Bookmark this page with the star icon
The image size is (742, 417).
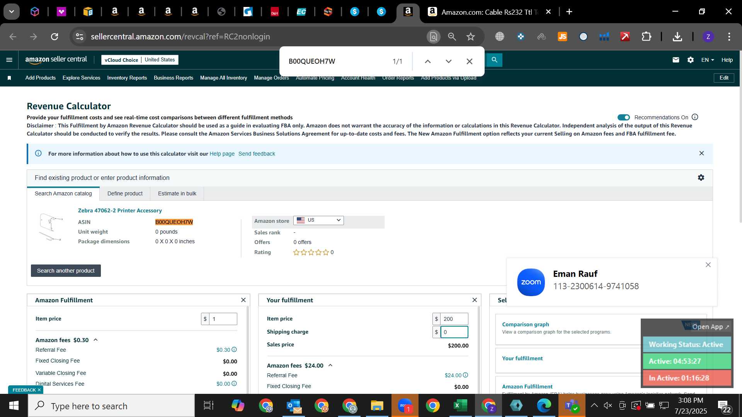tap(471, 37)
